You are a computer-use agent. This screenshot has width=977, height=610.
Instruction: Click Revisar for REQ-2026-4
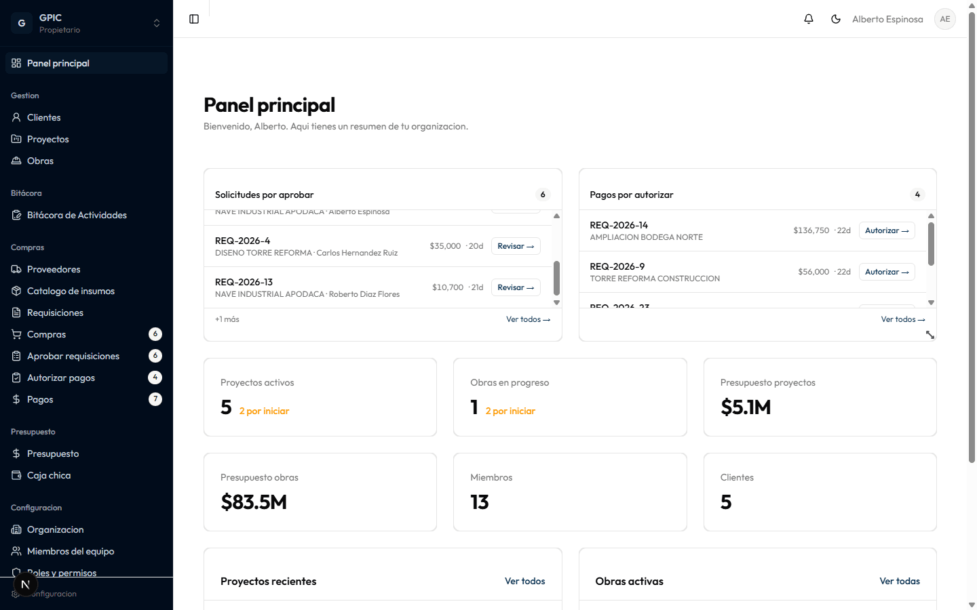(x=516, y=246)
